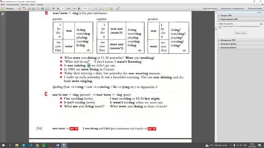This screenshot has width=264, height=148.
Task: Click the Открыть (Open) folder button
Action: coord(7,8)
